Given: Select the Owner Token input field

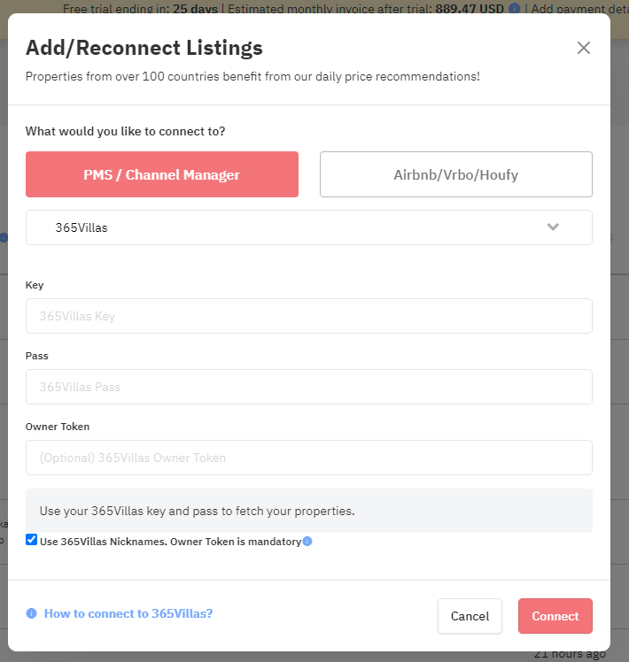Looking at the screenshot, I should point(309,458).
